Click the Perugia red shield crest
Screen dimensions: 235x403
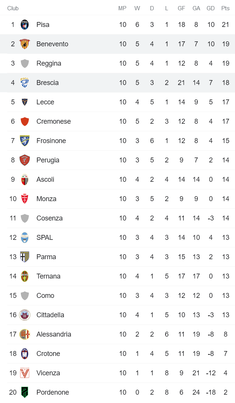pos(25,160)
